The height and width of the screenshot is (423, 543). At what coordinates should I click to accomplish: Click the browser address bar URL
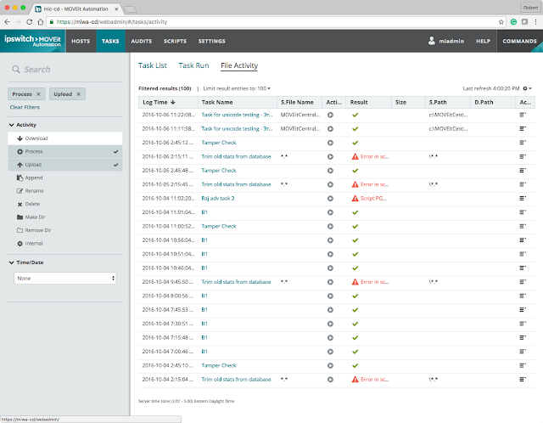pos(112,22)
